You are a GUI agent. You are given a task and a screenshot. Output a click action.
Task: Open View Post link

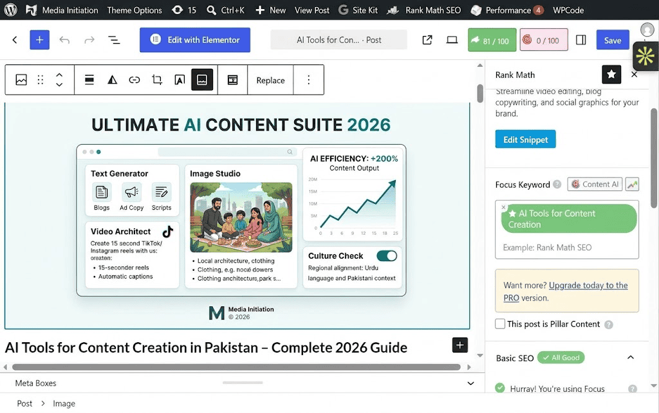(312, 10)
